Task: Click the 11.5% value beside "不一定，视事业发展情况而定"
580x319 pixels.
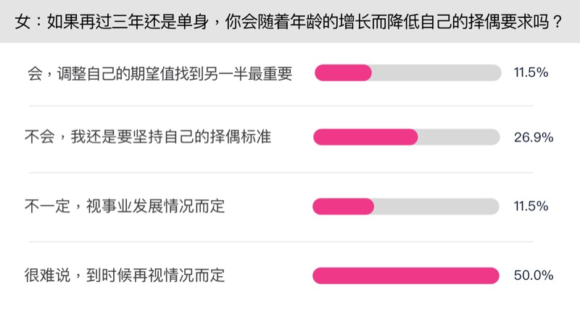Action: (530, 207)
